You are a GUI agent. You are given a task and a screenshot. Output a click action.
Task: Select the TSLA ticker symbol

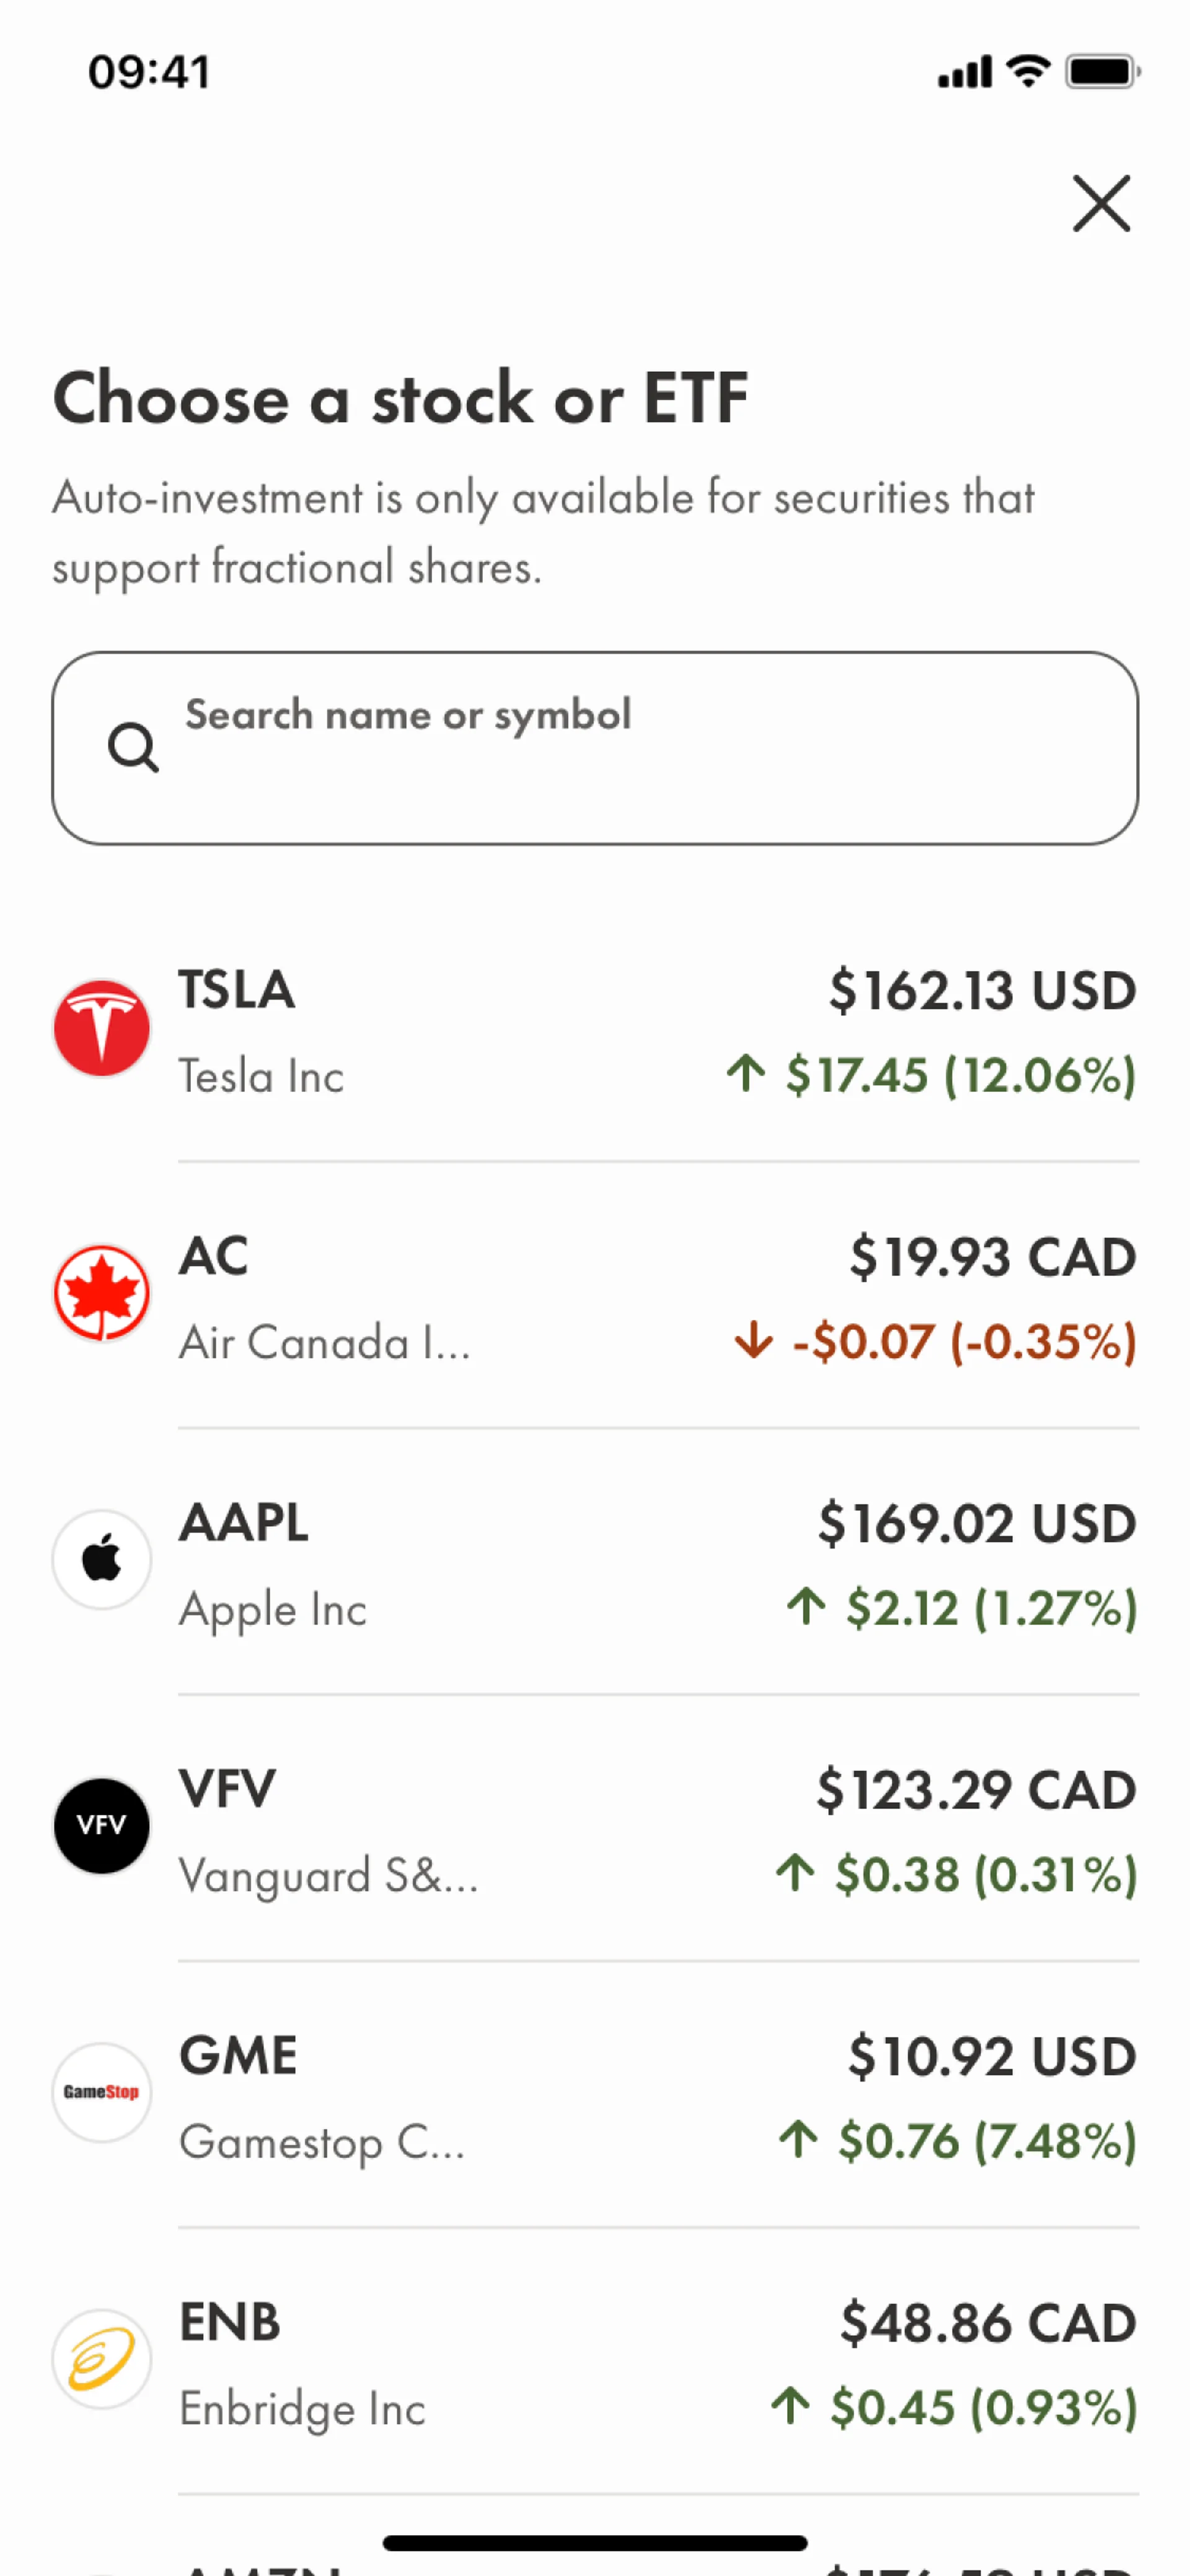pyautogui.click(x=237, y=990)
